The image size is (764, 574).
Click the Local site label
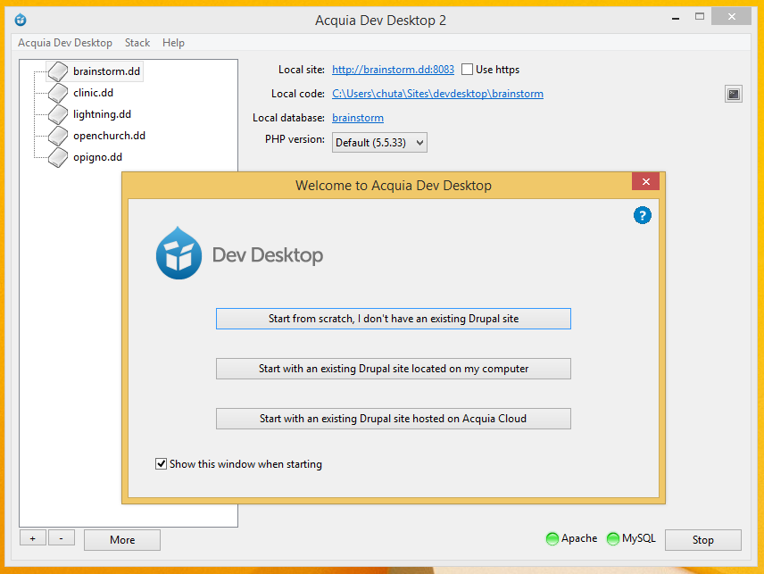coord(301,70)
